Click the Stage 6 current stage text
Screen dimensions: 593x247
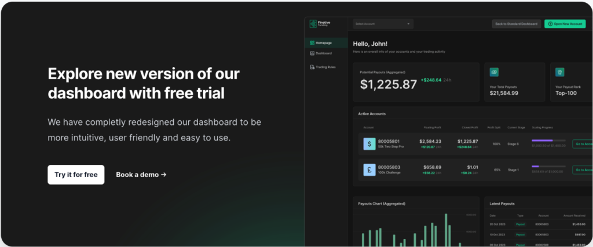point(513,144)
